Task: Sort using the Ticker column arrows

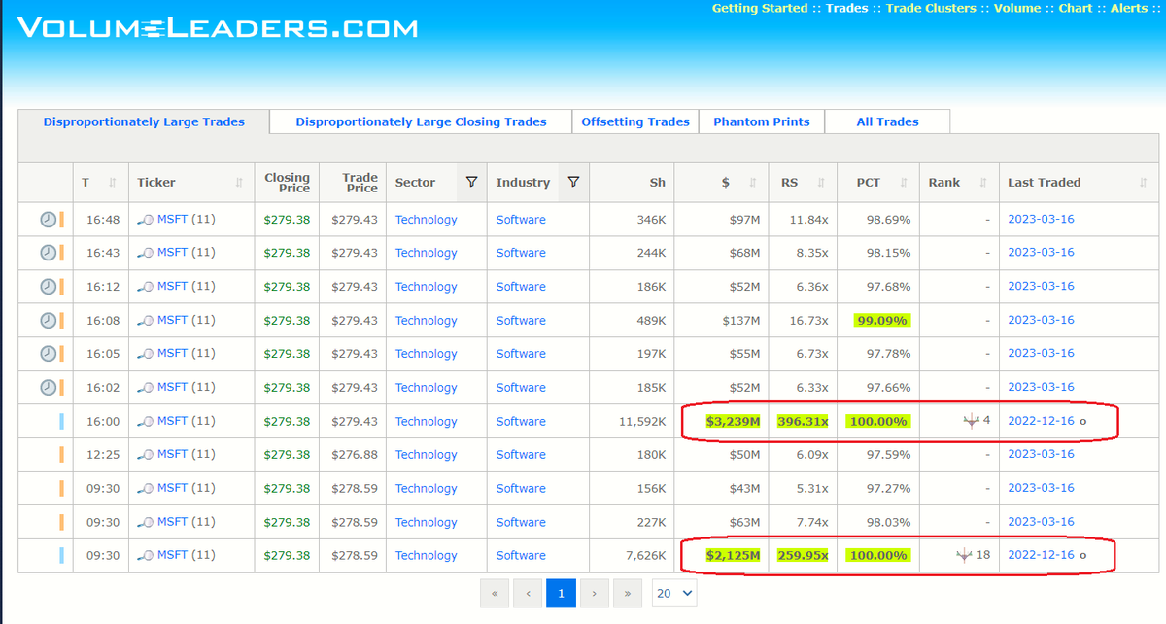Action: (239, 183)
